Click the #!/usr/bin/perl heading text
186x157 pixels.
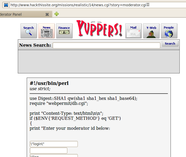[49, 83]
